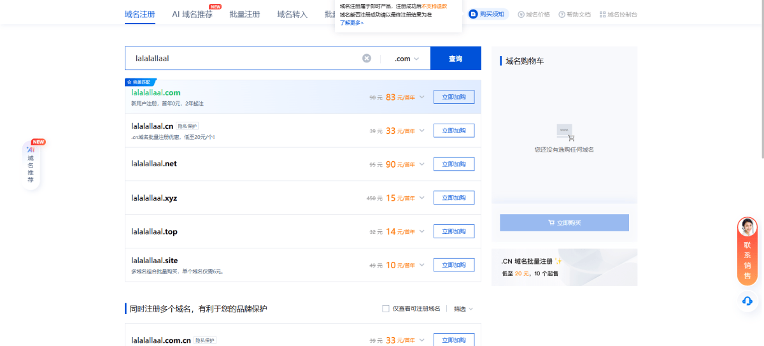Add lalalallaal.net to cart with 立即加购

(x=453, y=164)
